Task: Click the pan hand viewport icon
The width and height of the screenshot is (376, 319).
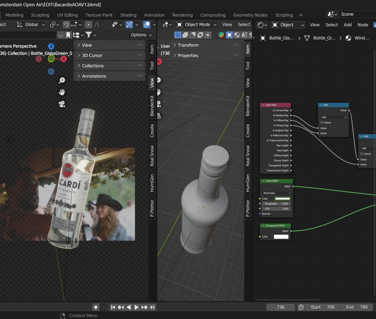Action: pyautogui.click(x=62, y=92)
